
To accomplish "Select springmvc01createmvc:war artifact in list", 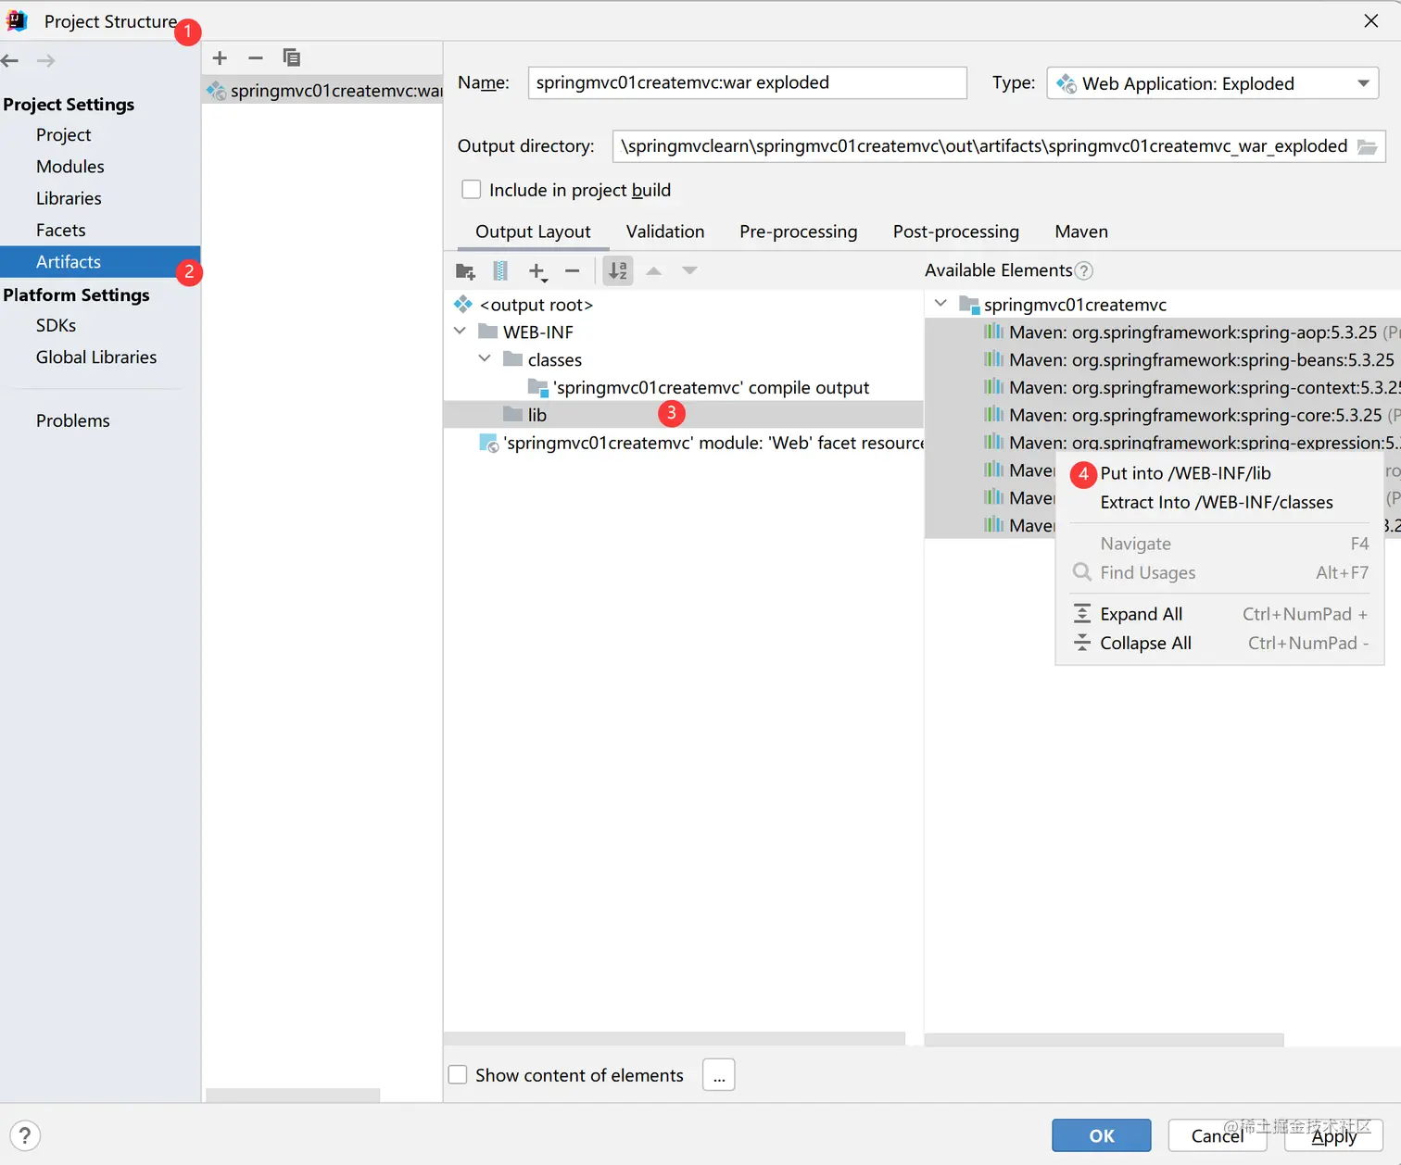I will [x=322, y=90].
